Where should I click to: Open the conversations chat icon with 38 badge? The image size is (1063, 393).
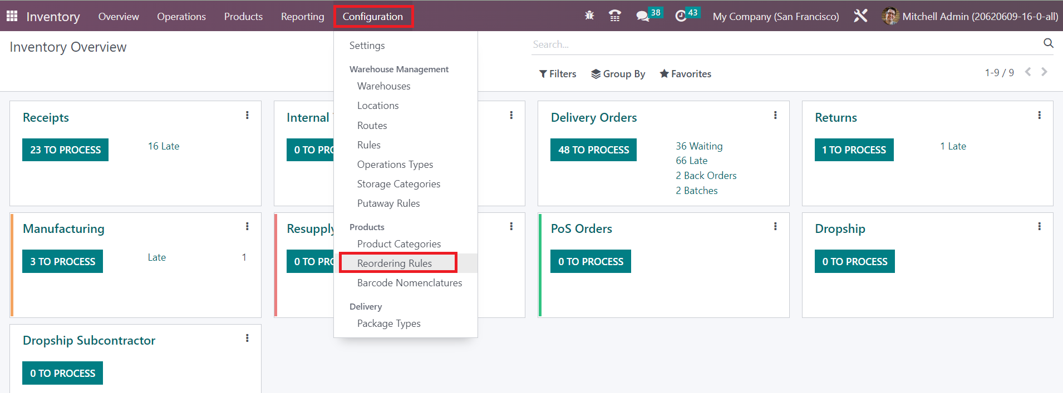pos(643,16)
